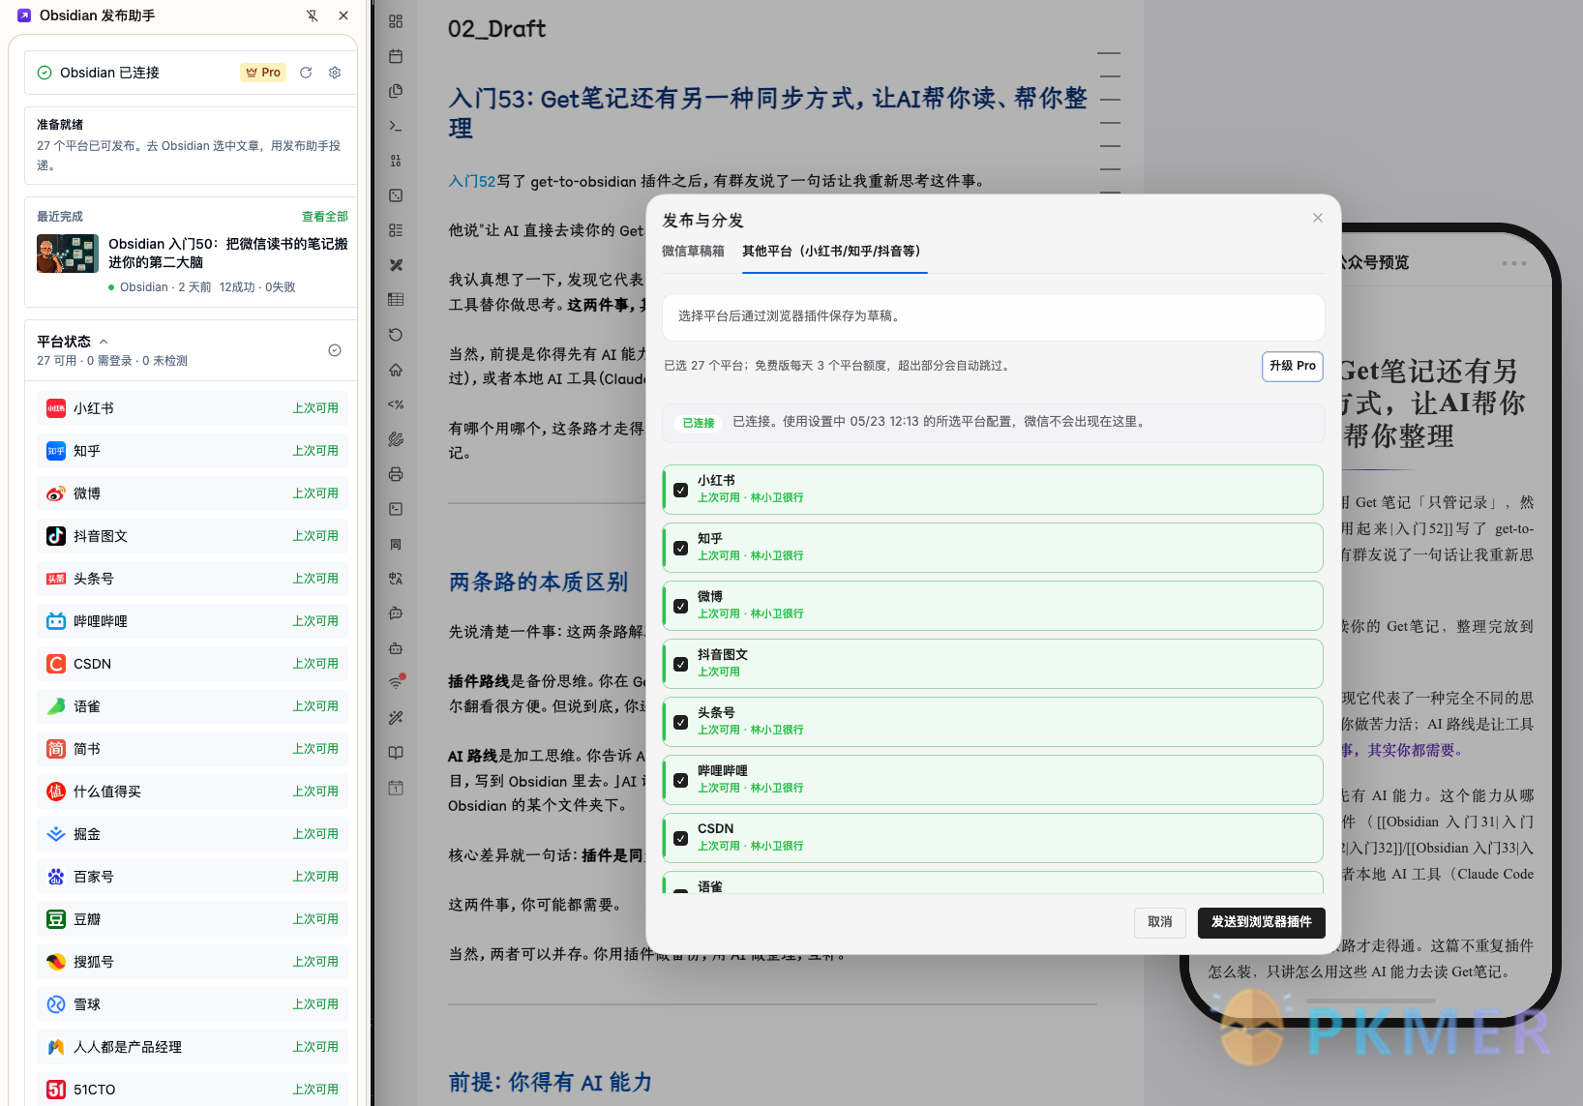The width and height of the screenshot is (1583, 1106).
Task: Open the 入门52 link in the draft note
Action: [472, 181]
